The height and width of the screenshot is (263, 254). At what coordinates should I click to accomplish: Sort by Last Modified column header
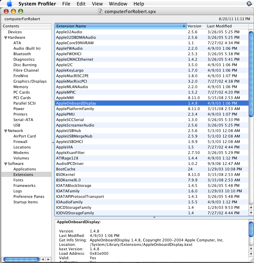[227, 26]
